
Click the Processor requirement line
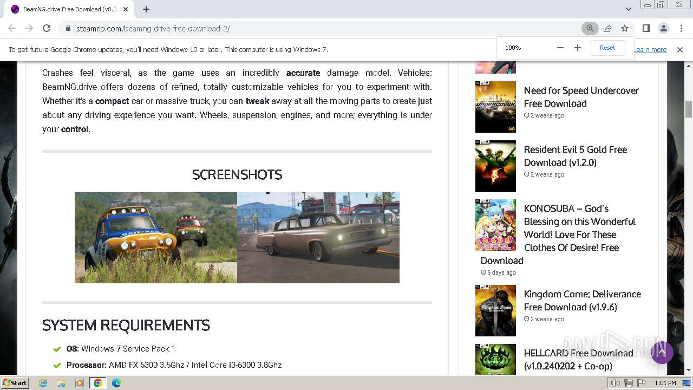click(174, 365)
